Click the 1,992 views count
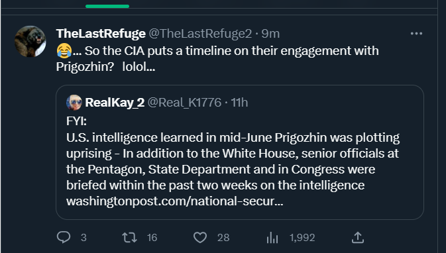446x253 pixels. (302, 237)
